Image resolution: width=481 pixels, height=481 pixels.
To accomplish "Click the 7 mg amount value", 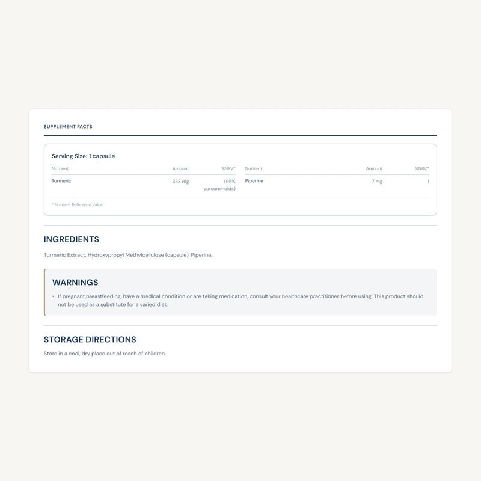I will 377,182.
